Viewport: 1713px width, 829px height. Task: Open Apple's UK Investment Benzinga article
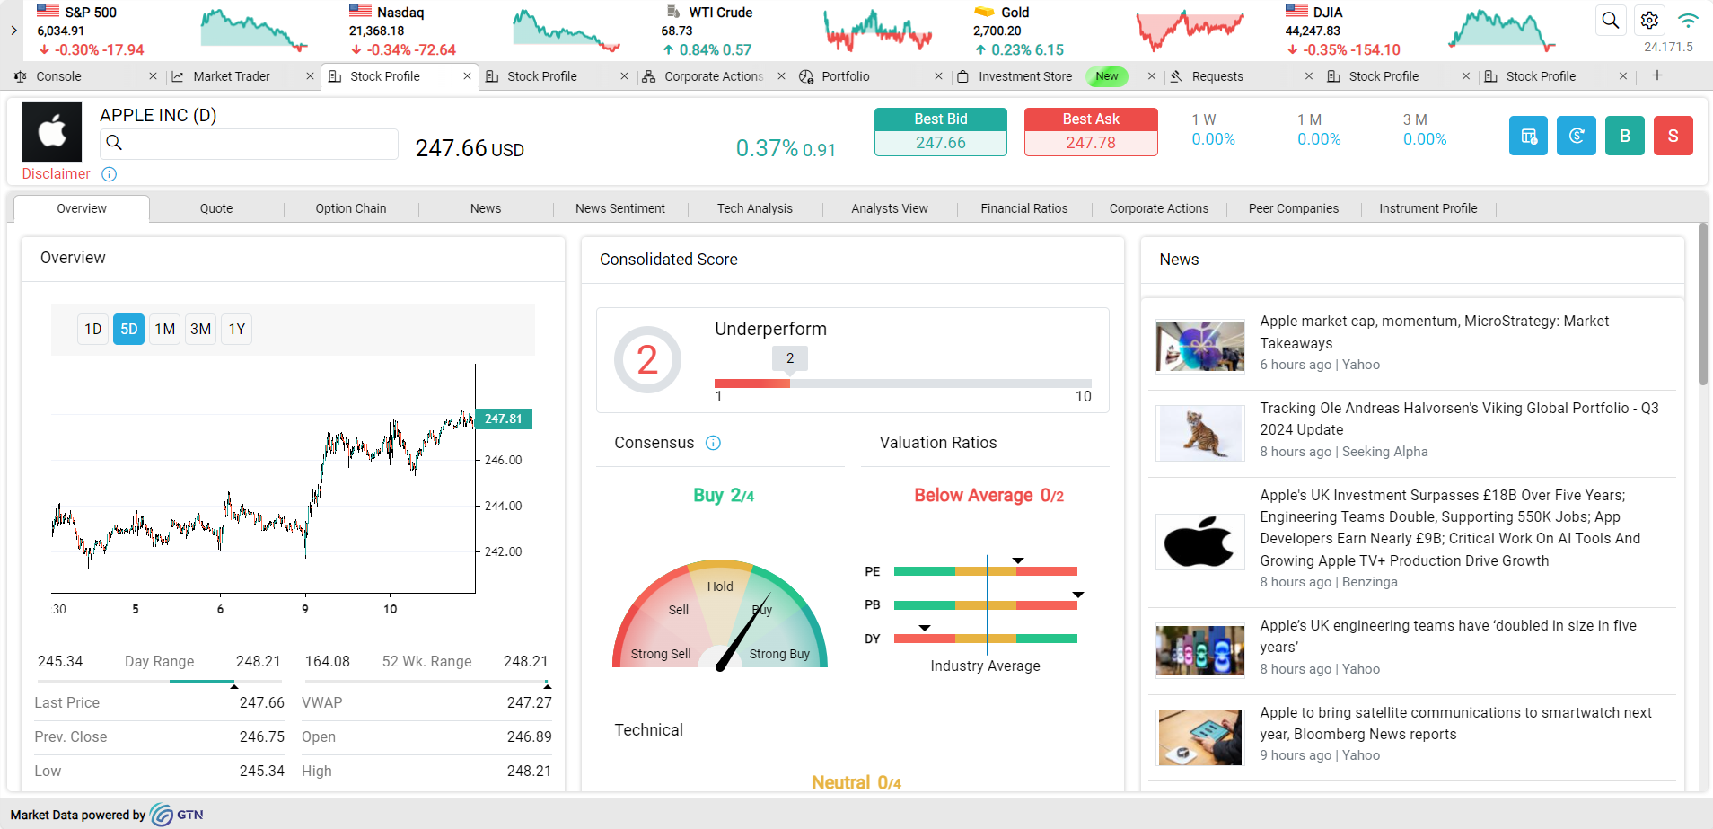click(x=1450, y=528)
